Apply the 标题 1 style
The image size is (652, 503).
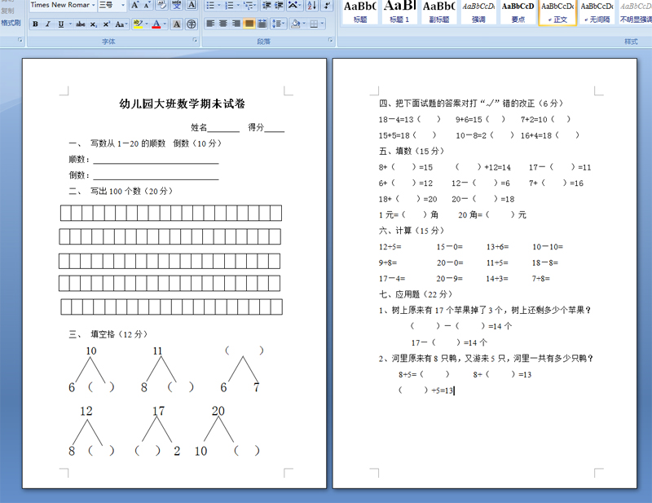pos(399,11)
